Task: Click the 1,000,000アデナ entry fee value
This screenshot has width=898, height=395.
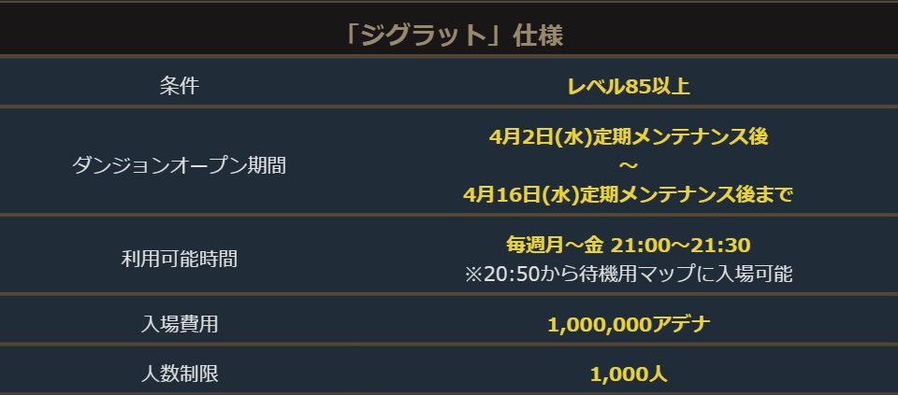Action: point(629,325)
